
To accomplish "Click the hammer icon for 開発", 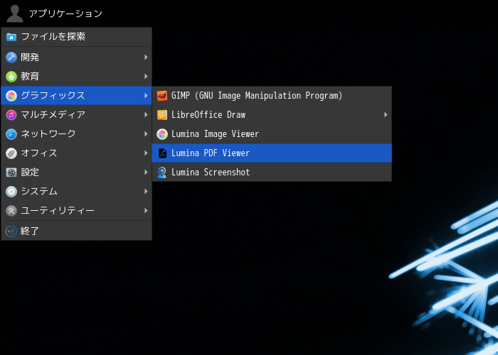I will (11, 58).
